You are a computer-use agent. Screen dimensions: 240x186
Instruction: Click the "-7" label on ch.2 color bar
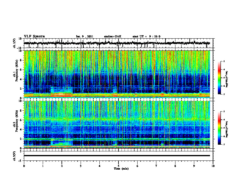[224, 144]
